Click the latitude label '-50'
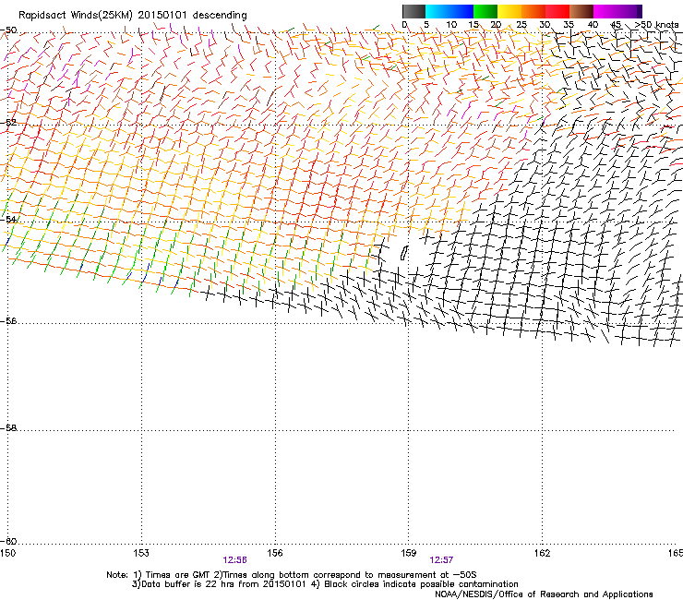The image size is (683, 600). (8, 30)
